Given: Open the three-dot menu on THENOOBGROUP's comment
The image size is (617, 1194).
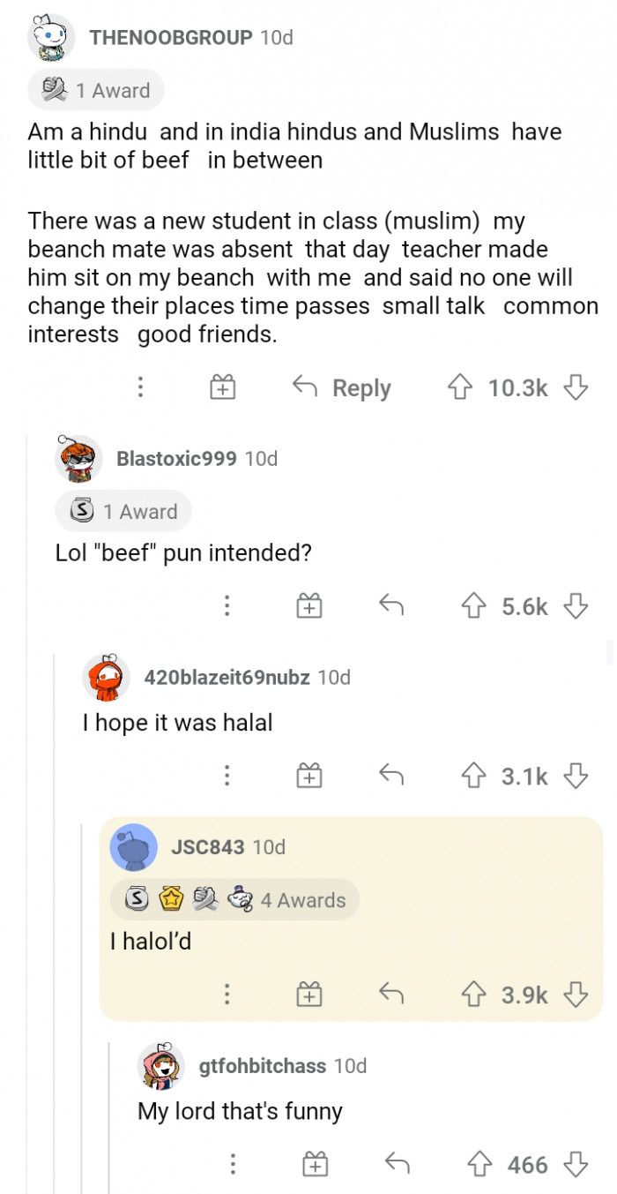Looking at the screenshot, I should tap(140, 387).
